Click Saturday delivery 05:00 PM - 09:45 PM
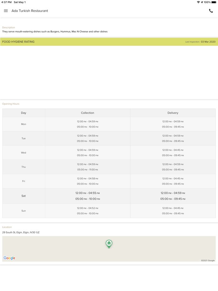Image resolution: width=218 pixels, height=291 pixels. coord(173,199)
